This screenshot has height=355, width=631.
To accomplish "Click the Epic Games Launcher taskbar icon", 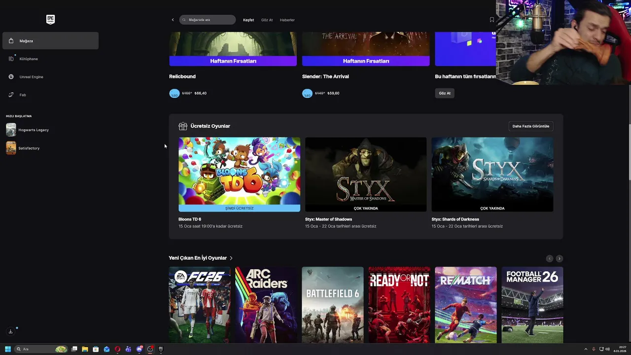I will click(x=161, y=349).
